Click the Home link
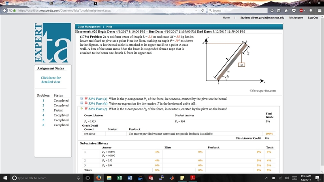 point(226,17)
